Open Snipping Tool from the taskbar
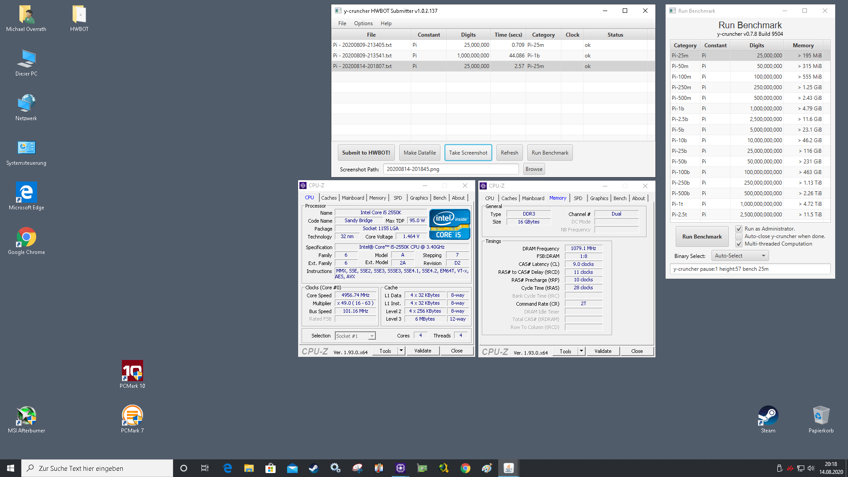Screen dimensions: 848x477 point(357,468)
